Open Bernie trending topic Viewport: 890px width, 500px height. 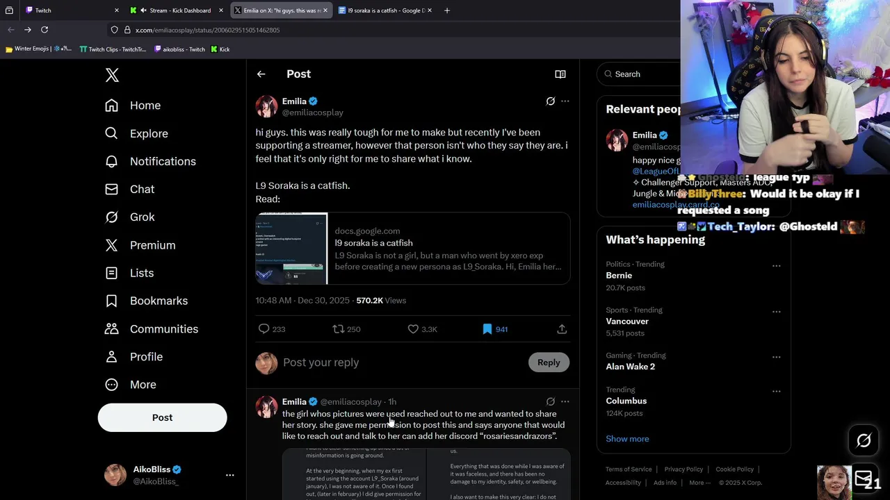tap(619, 276)
